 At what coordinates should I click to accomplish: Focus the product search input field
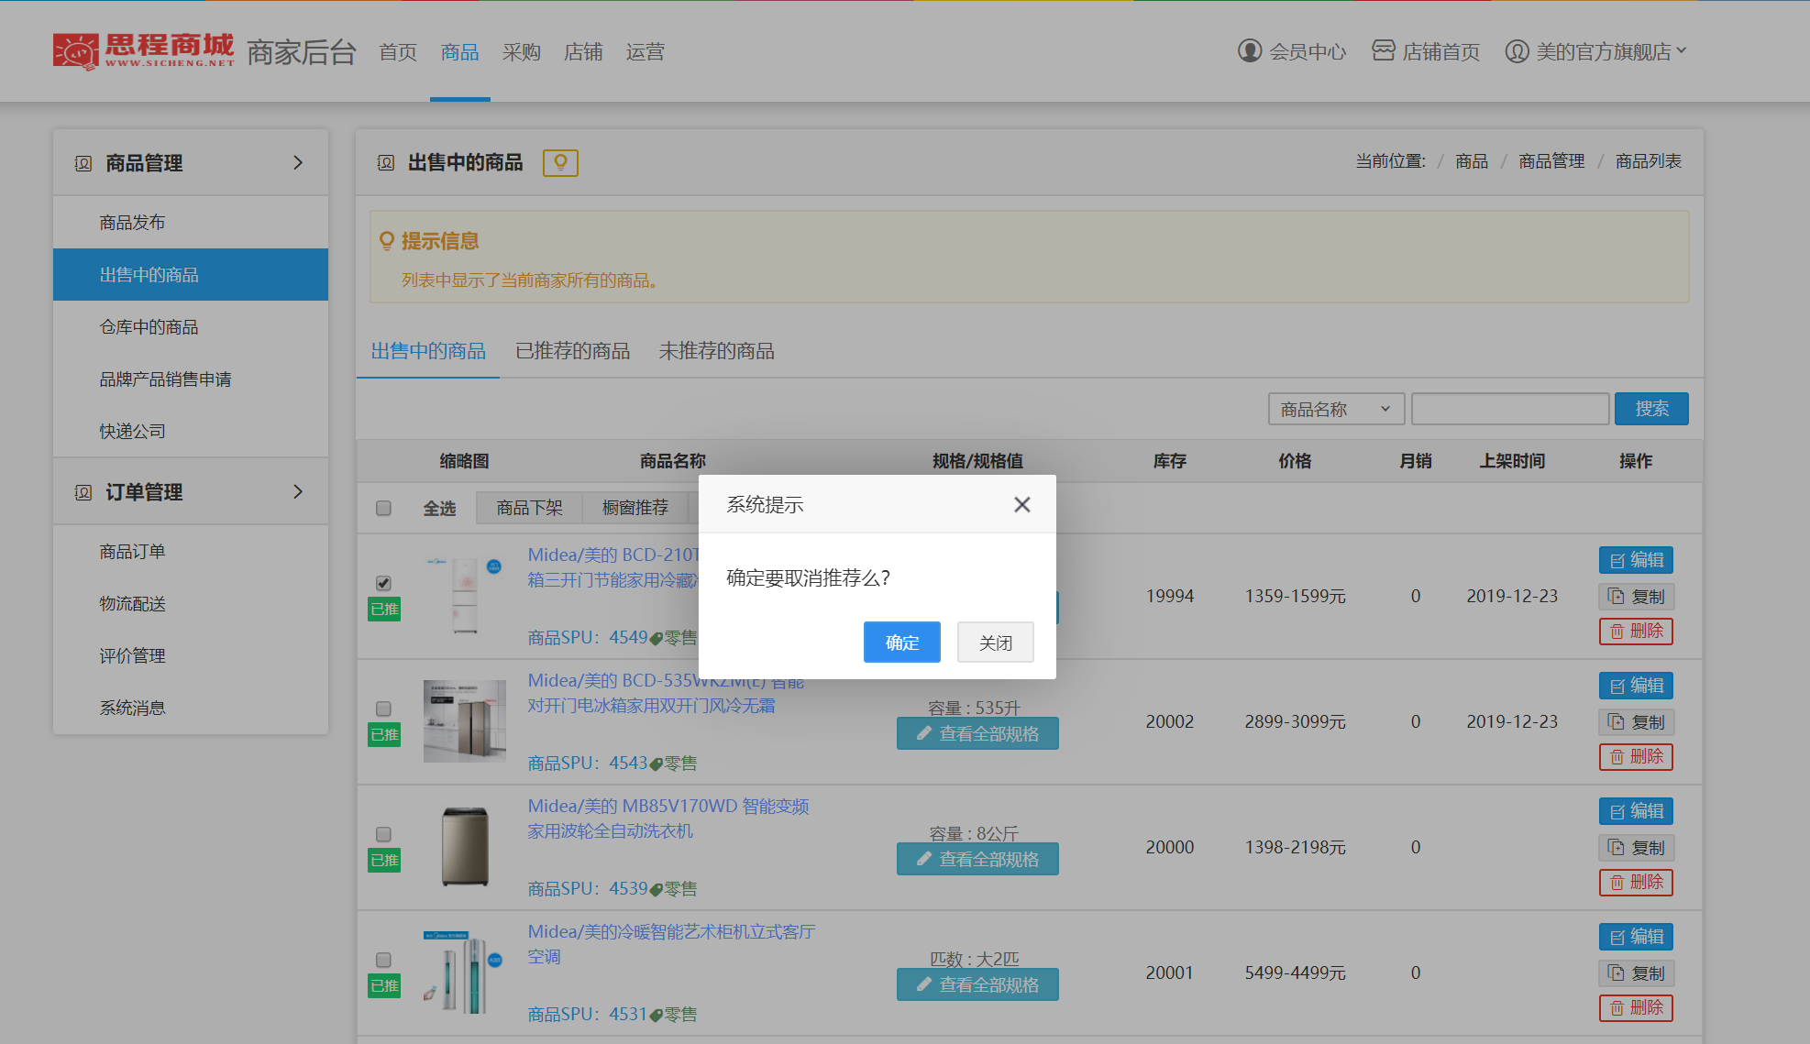click(1510, 409)
